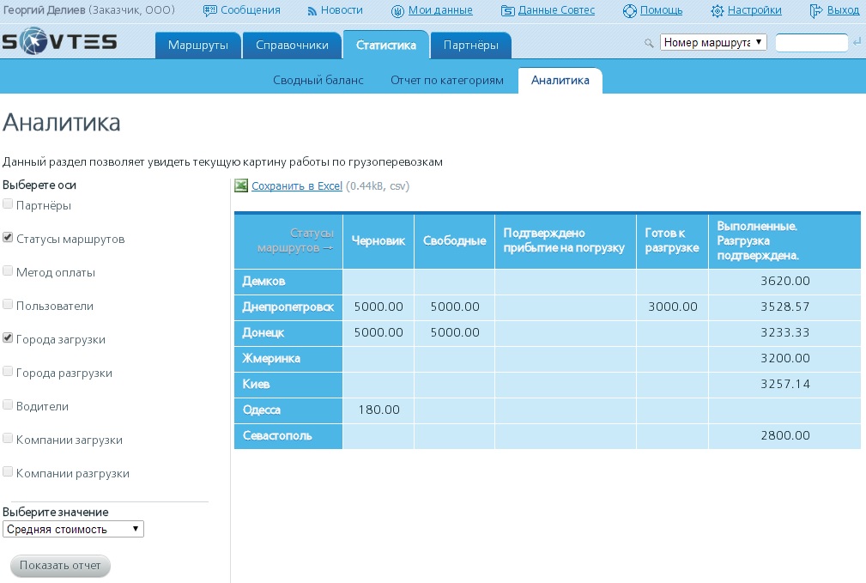Viewport: 866px width, 583px height.
Task: Enable the Партнёры axis checkbox
Action: click(x=8, y=203)
